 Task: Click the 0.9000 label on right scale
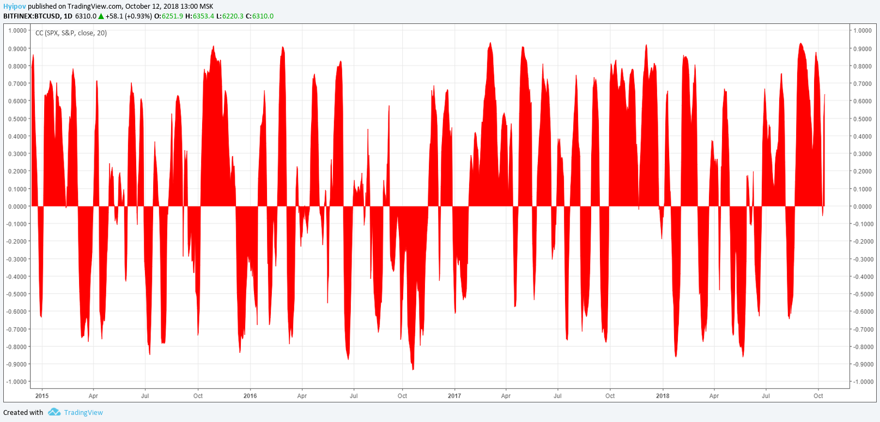click(x=863, y=49)
